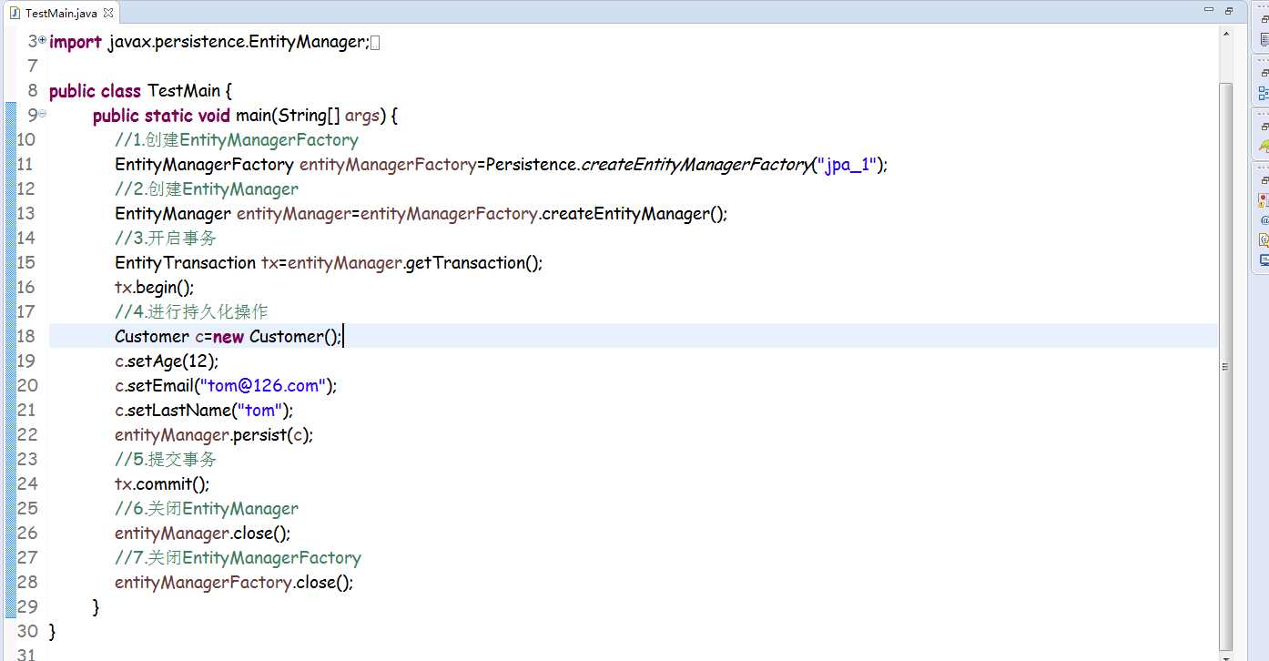This screenshot has width=1269, height=661.
Task: Click line number 11 in the gutter
Action: pos(25,164)
